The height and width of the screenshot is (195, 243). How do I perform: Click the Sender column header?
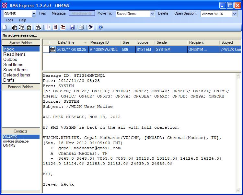tap(171, 42)
